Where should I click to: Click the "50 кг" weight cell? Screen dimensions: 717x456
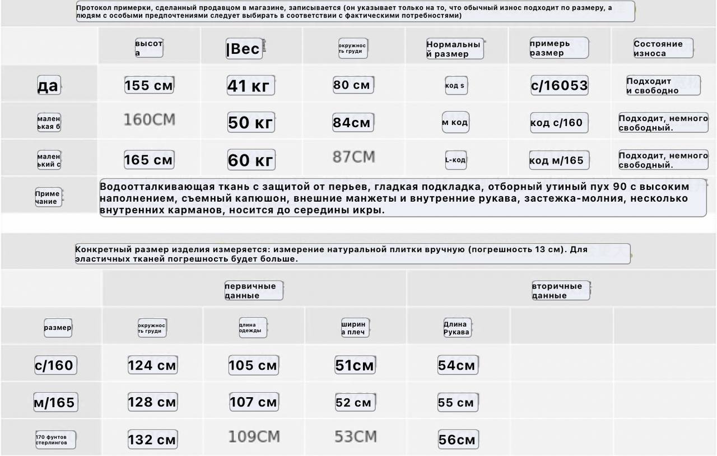pos(251,122)
